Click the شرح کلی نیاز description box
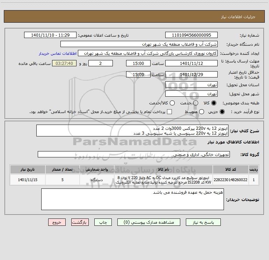 coord(132,131)
